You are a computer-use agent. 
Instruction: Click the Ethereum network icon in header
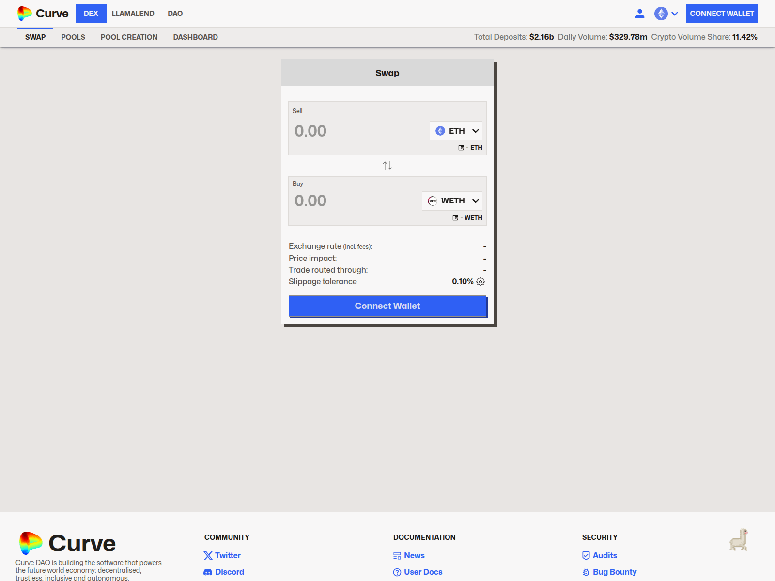(x=661, y=14)
